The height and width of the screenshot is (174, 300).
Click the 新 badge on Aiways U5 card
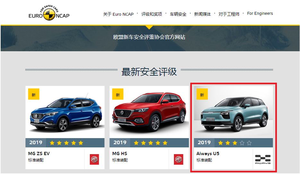pos(202,94)
